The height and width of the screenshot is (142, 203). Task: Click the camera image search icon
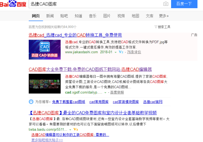(x=166, y=4)
